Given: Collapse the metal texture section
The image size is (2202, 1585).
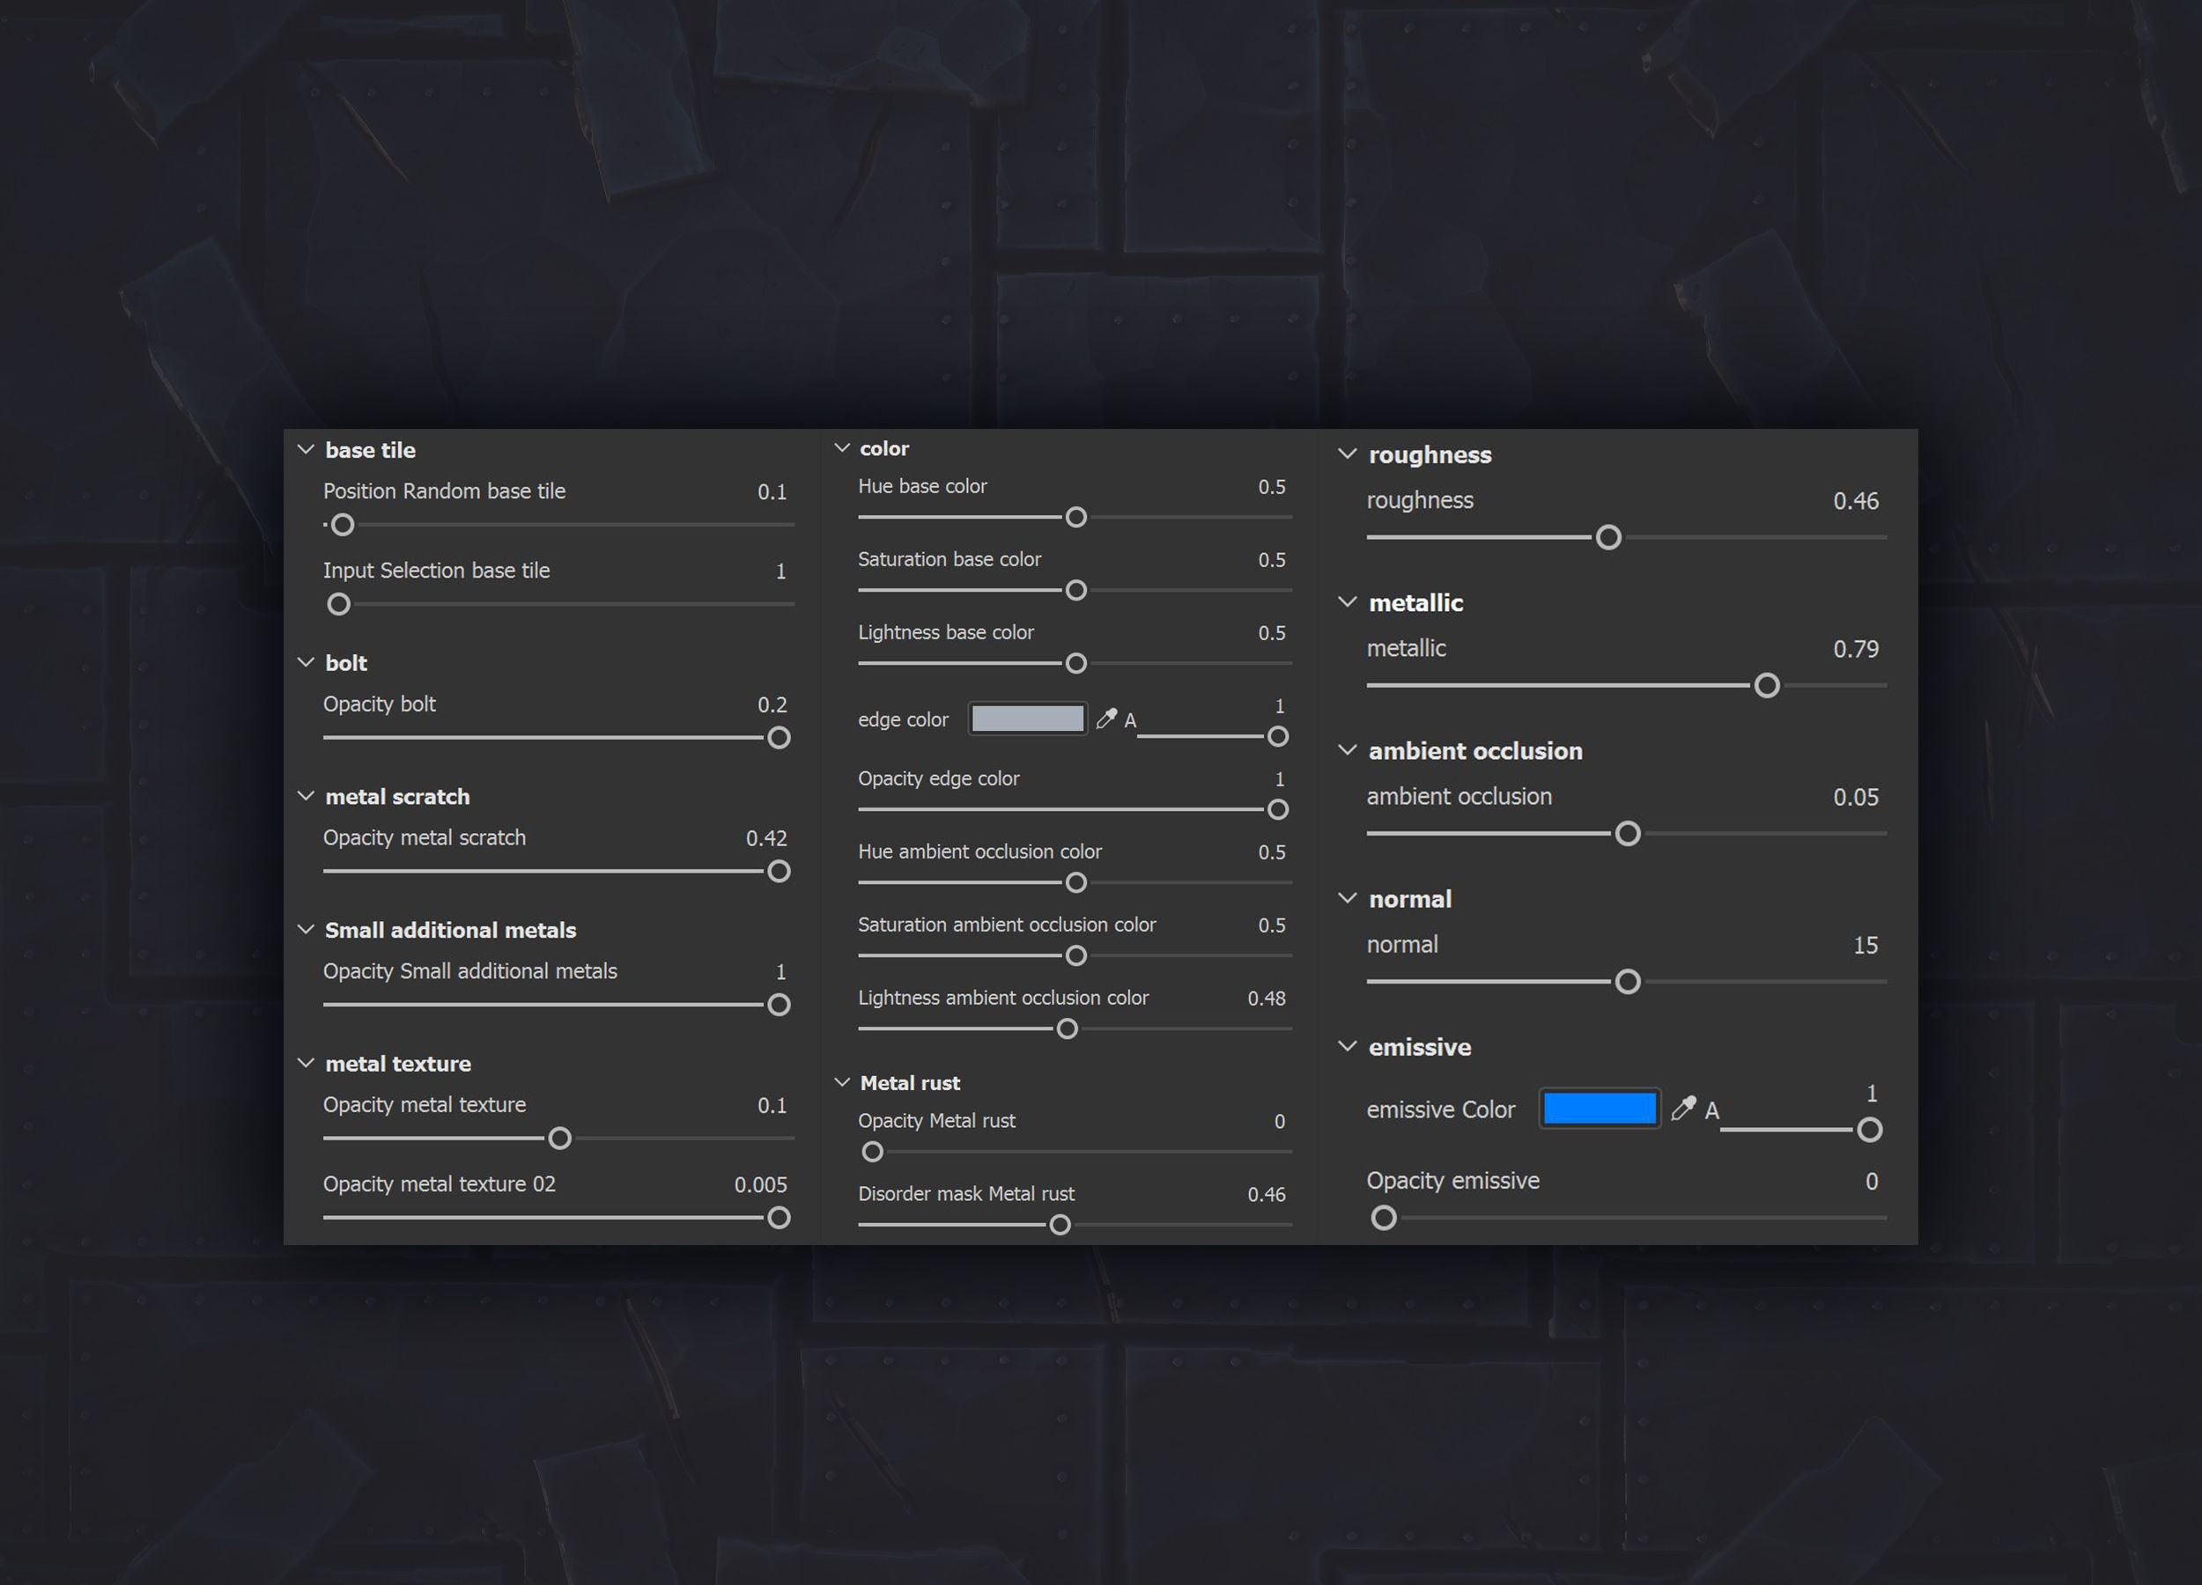Looking at the screenshot, I should pos(306,1063).
